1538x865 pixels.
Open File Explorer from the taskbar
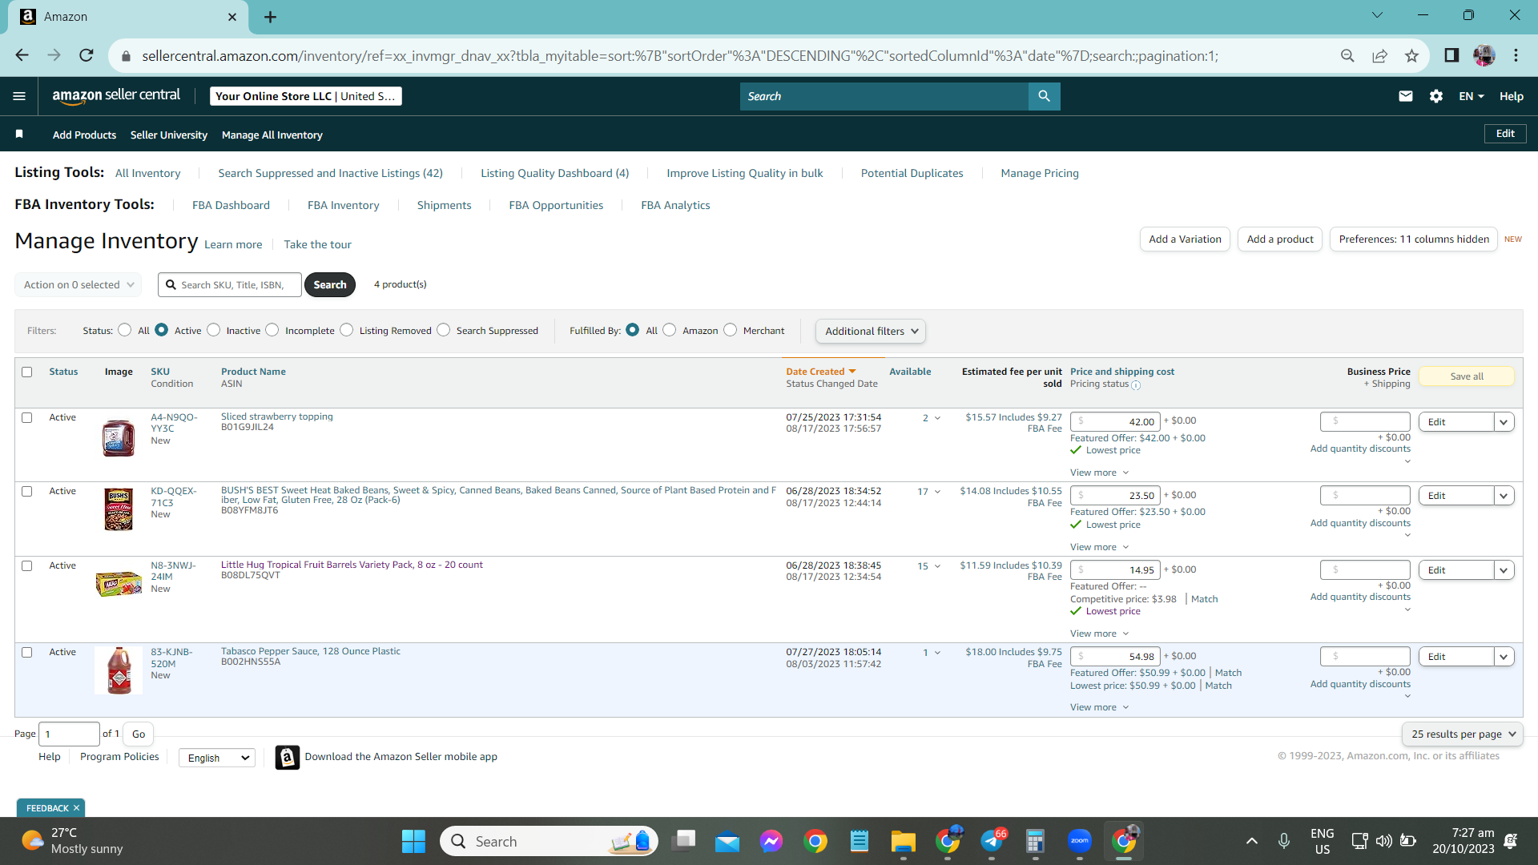click(x=903, y=842)
